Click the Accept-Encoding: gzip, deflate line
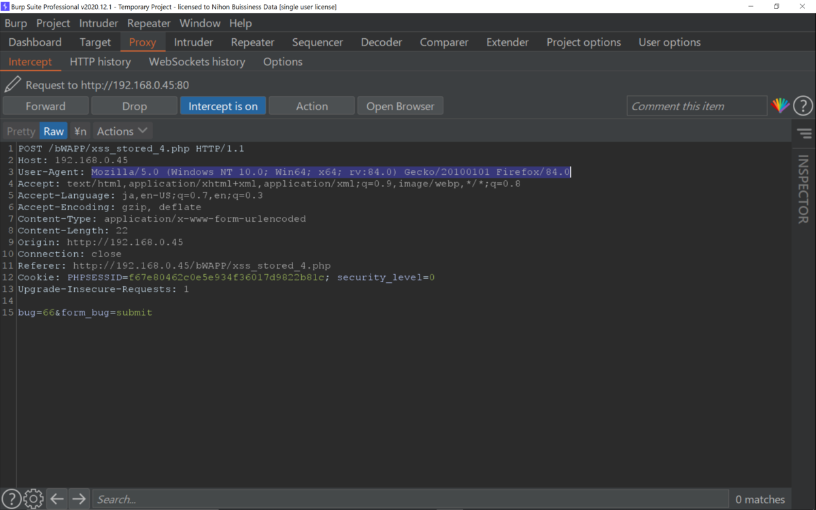The image size is (816, 510). point(109,207)
